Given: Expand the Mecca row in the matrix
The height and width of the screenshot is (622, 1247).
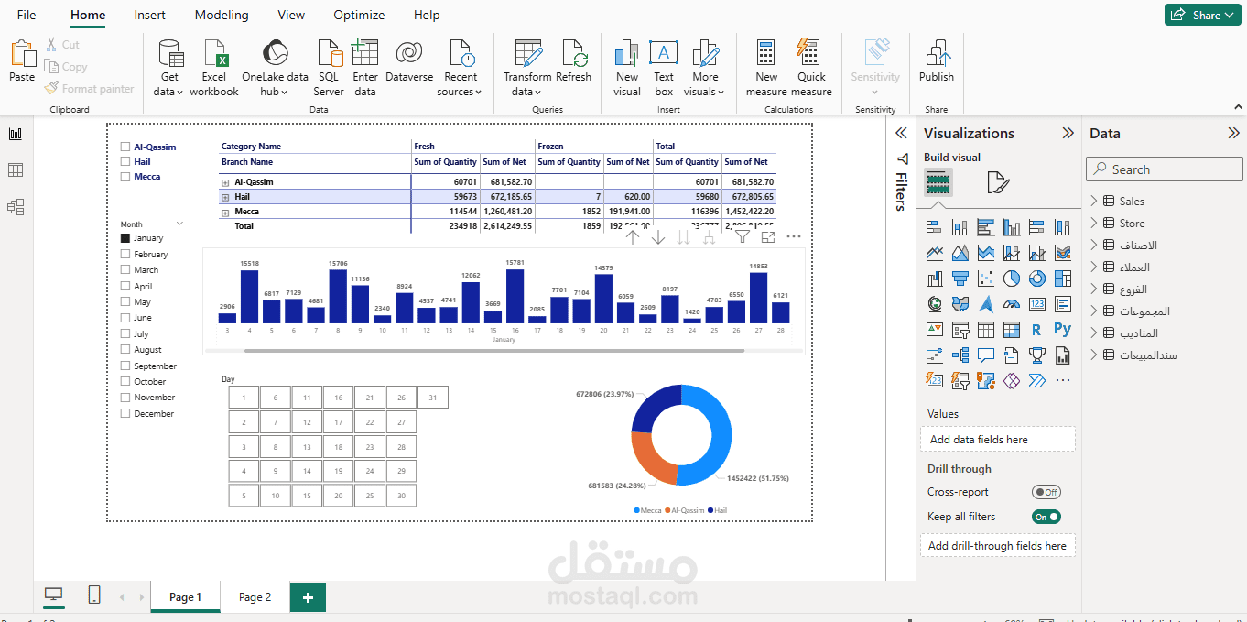Looking at the screenshot, I should tap(225, 212).
